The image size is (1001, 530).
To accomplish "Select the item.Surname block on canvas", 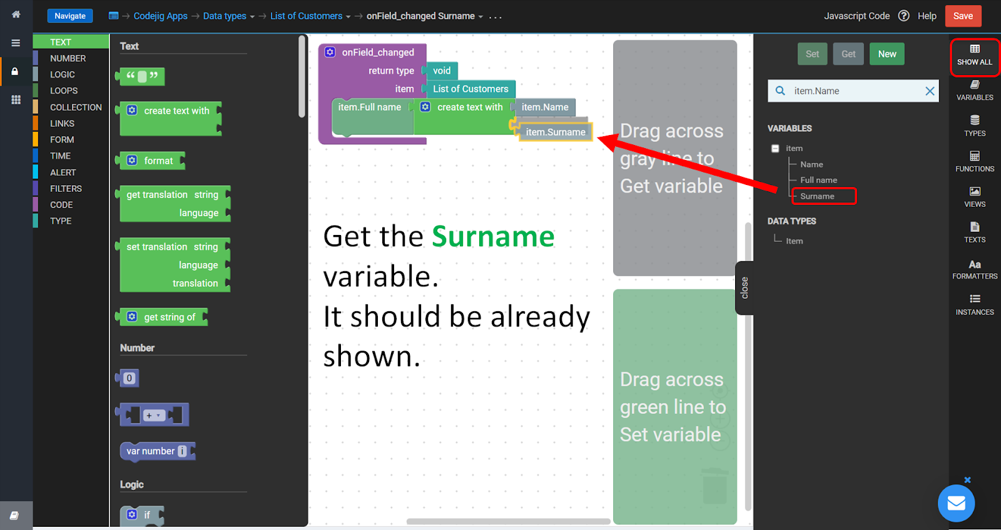I will pos(555,132).
